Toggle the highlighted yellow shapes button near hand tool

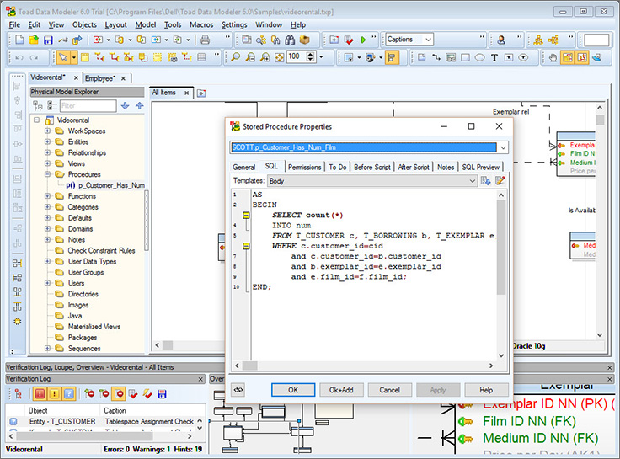tap(568, 58)
